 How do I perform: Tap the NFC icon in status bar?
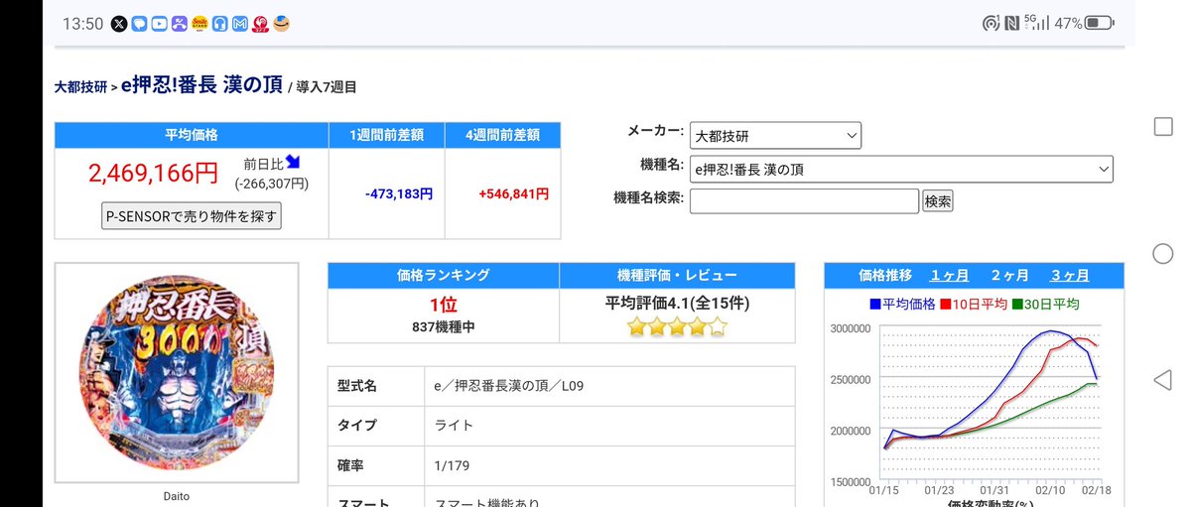(x=1011, y=24)
